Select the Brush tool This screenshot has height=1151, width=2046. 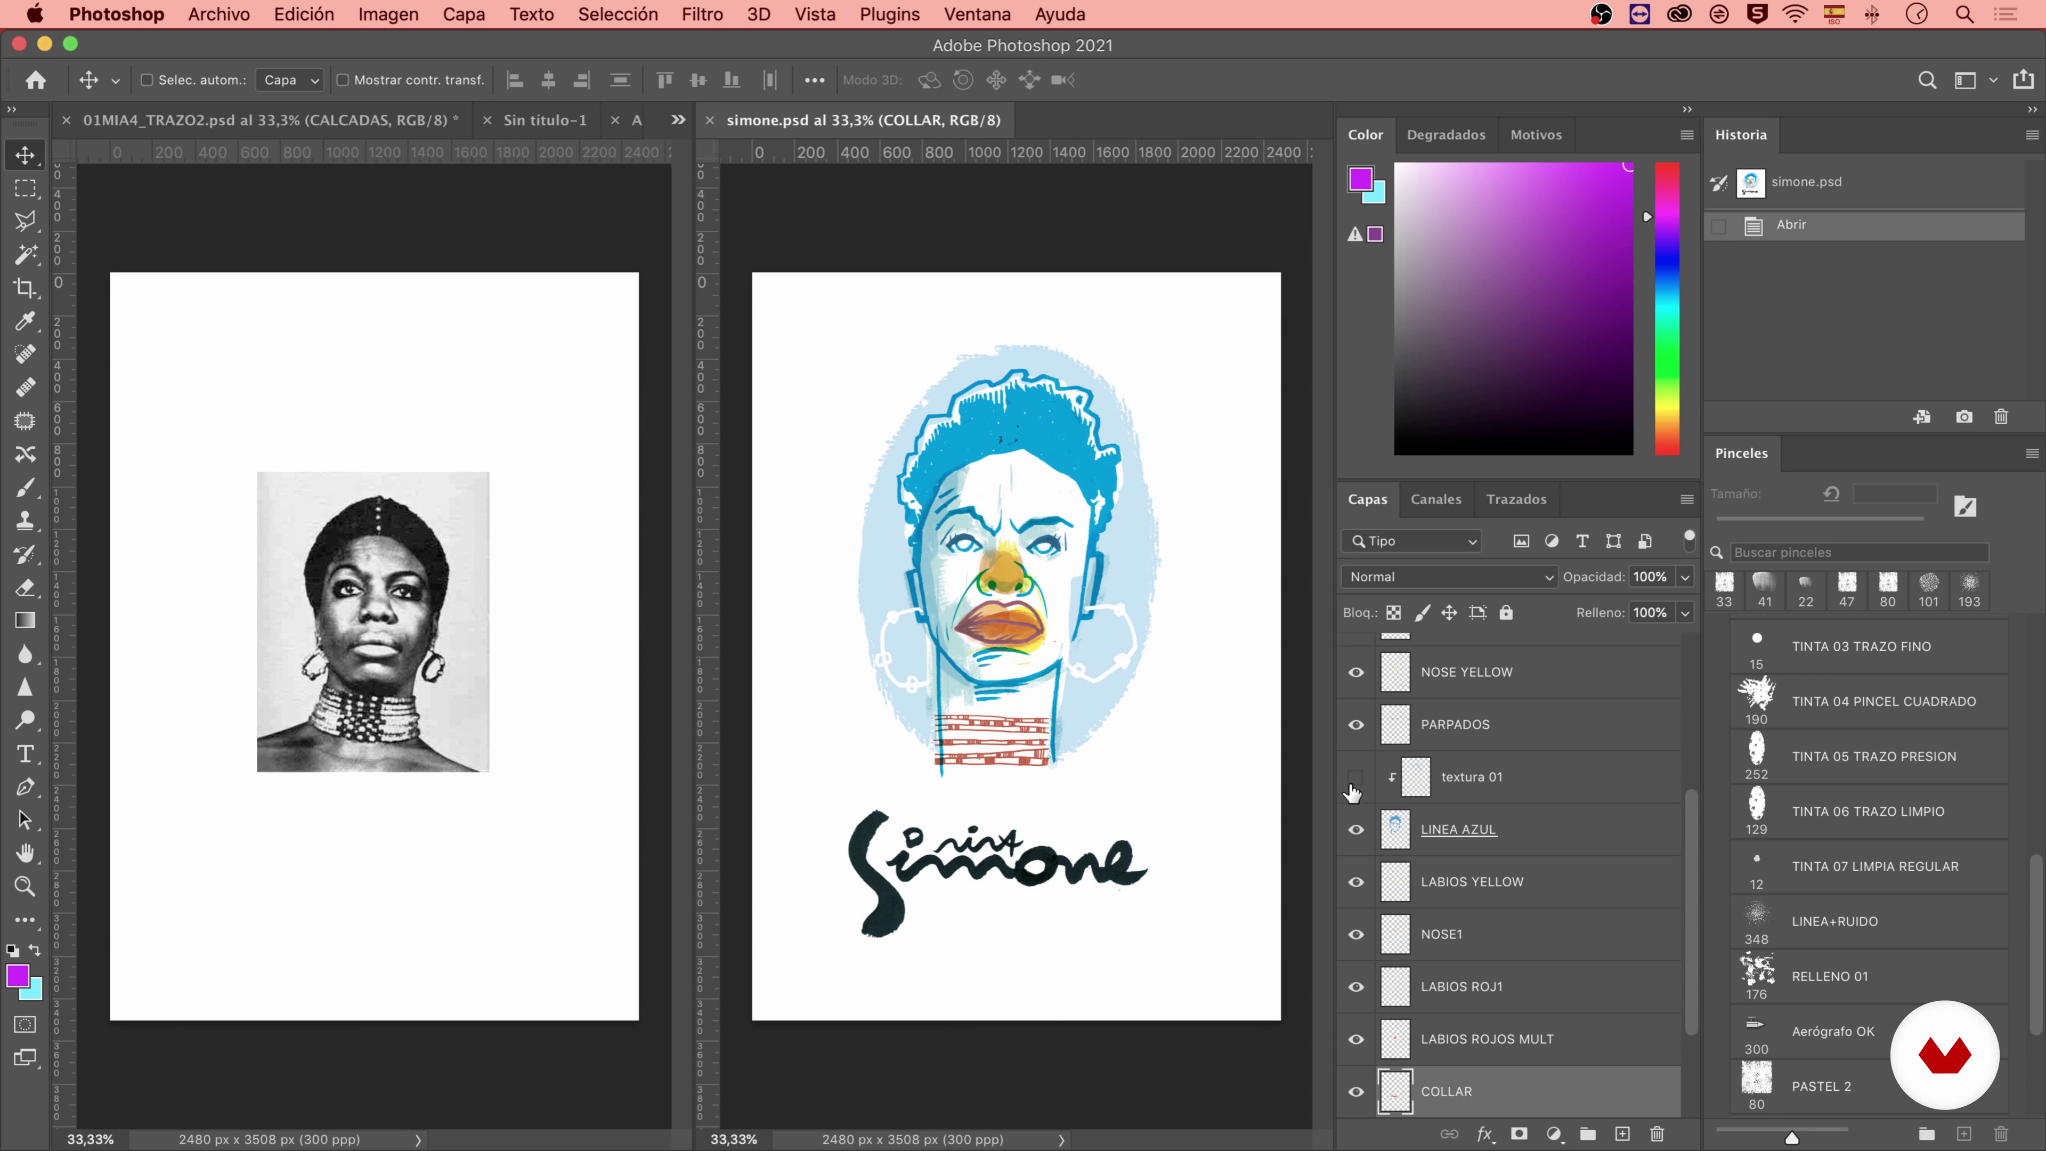(x=25, y=487)
